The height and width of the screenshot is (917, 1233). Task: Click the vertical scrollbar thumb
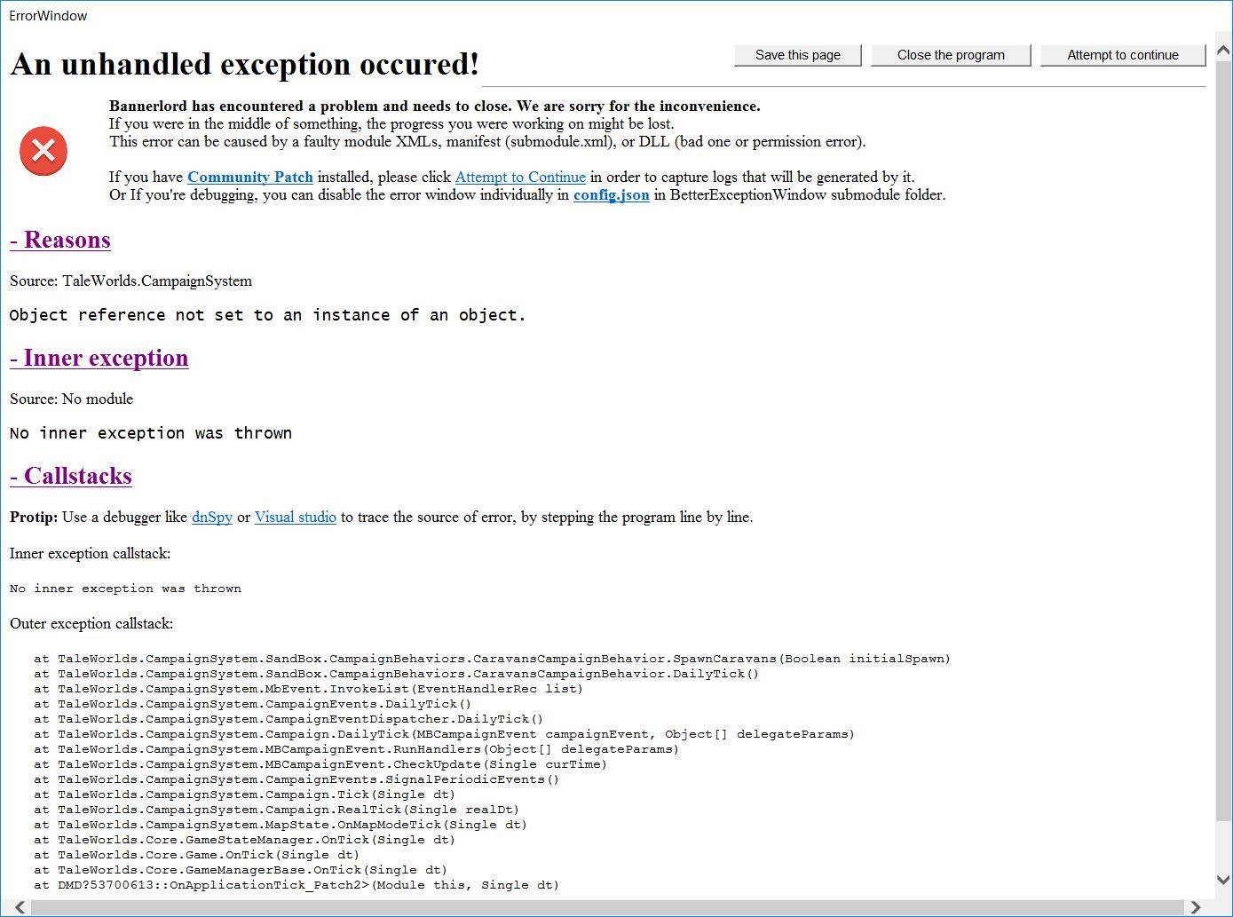[x=1224, y=439]
